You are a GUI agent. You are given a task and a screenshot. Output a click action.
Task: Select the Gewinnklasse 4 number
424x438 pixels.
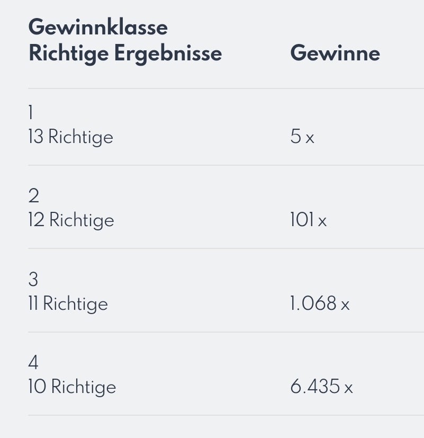[x=33, y=363]
